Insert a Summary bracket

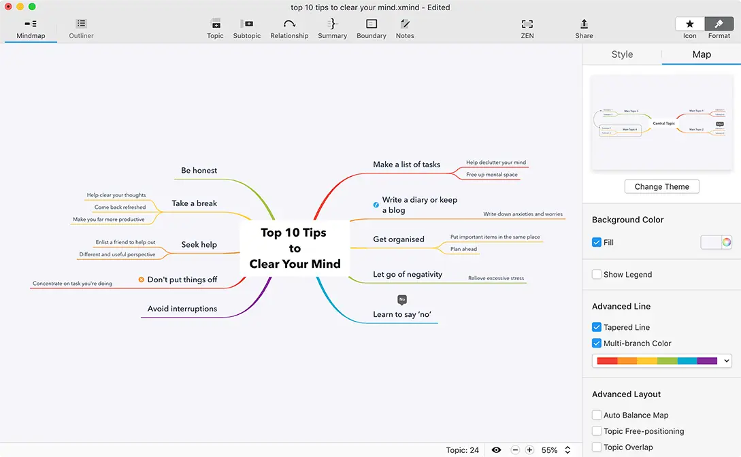click(332, 29)
